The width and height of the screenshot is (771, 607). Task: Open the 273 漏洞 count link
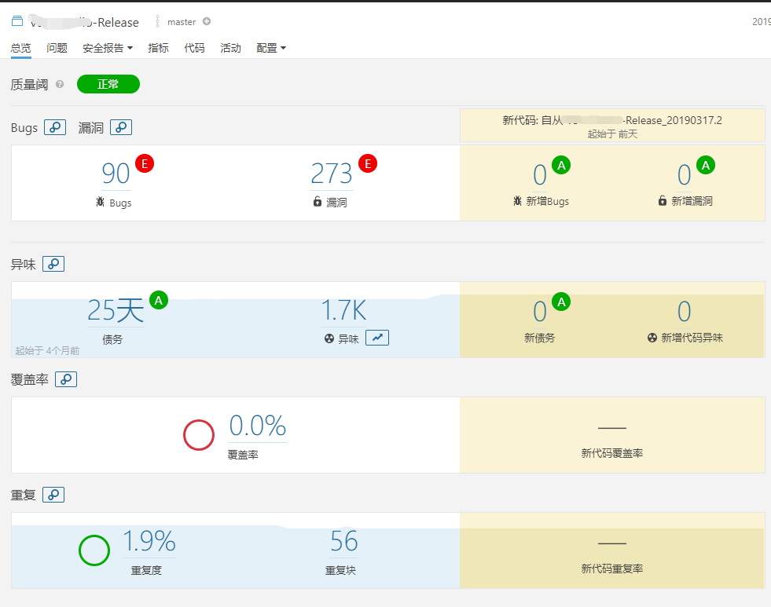click(x=332, y=174)
